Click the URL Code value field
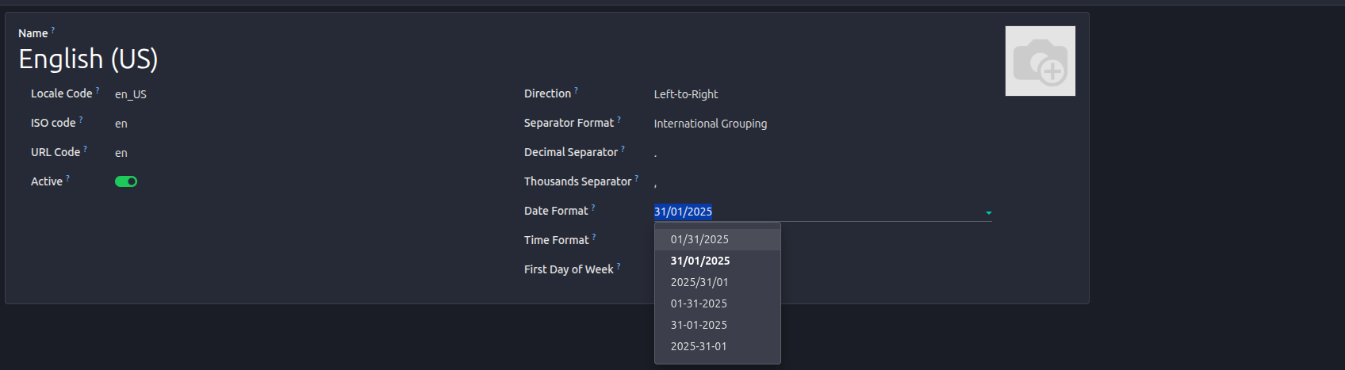Viewport: 1345px width, 370px height. point(121,153)
